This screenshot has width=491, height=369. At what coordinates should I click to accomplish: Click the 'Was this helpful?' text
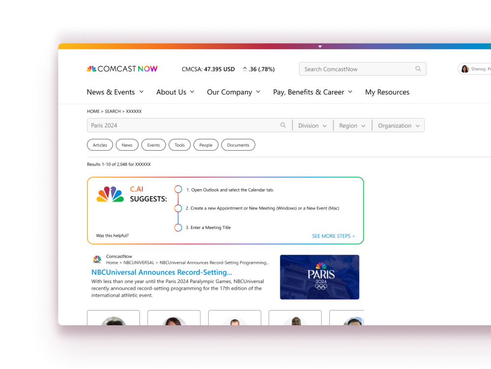click(112, 235)
